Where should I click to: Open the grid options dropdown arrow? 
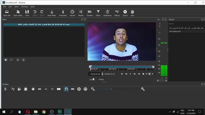[x=152, y=74]
